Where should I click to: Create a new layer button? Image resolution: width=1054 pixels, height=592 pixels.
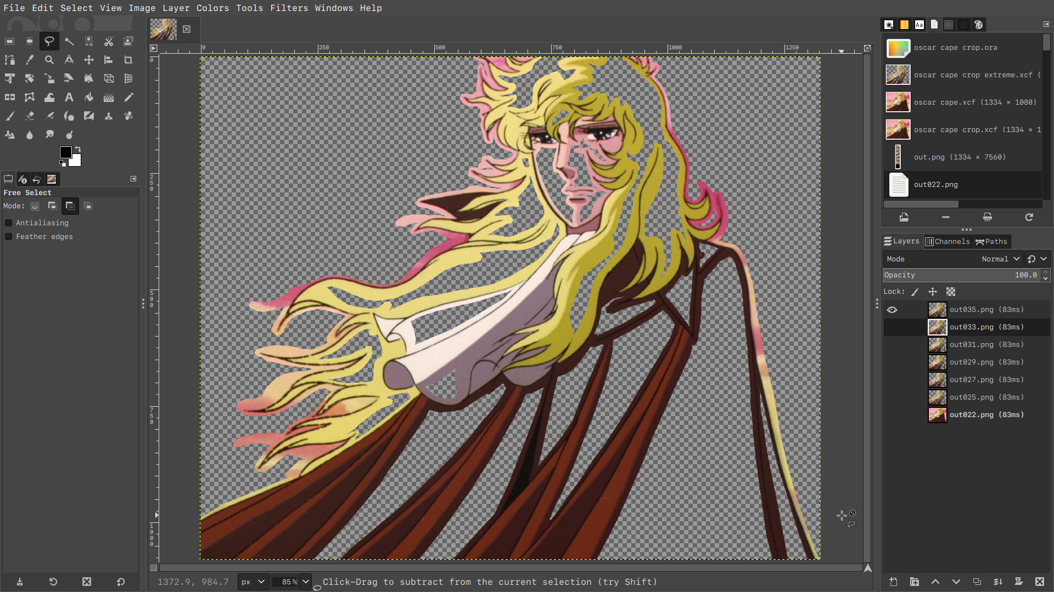coord(893,582)
